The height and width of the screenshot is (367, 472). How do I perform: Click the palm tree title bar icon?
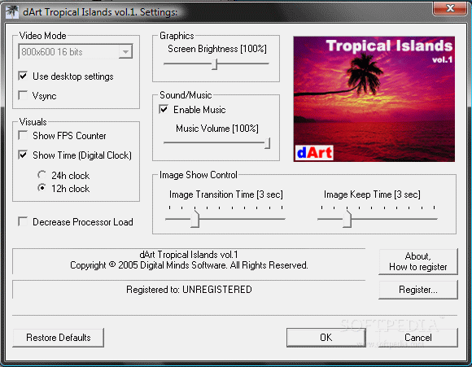pos(12,11)
